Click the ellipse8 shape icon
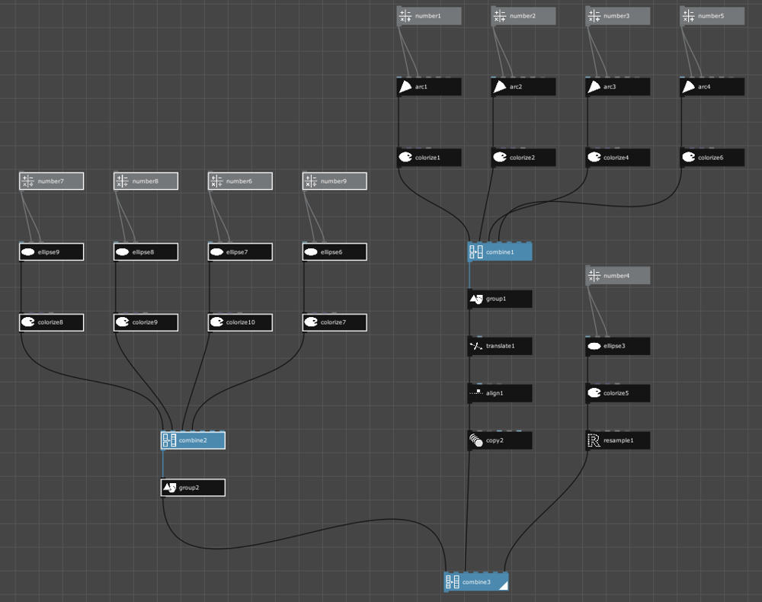The image size is (762, 602). tap(122, 251)
